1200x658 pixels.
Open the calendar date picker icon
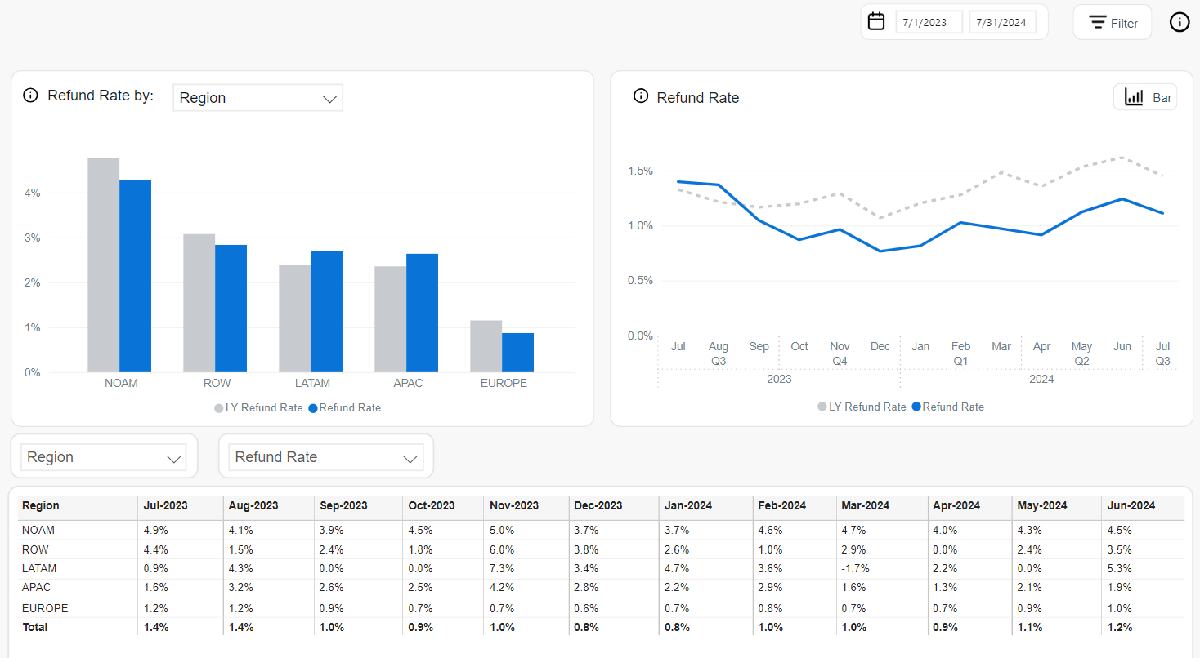pyautogui.click(x=876, y=21)
